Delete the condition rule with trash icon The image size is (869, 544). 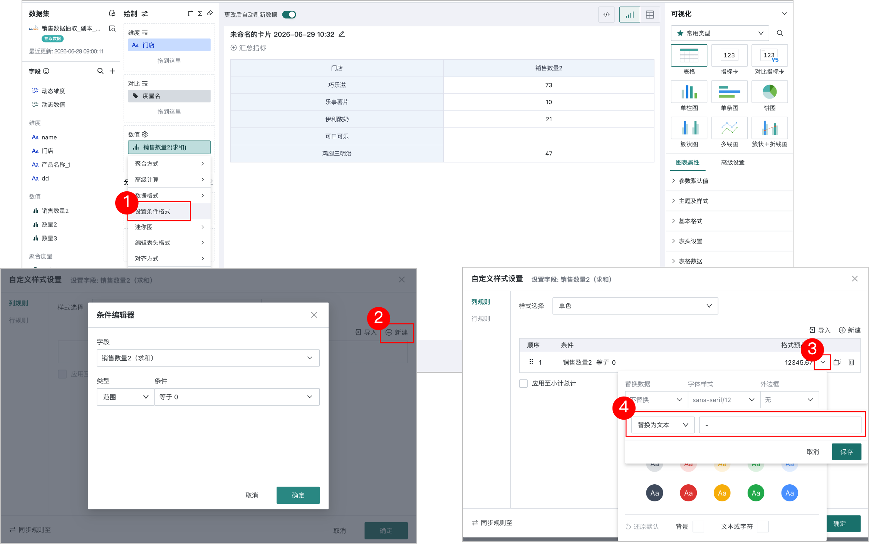coord(851,362)
